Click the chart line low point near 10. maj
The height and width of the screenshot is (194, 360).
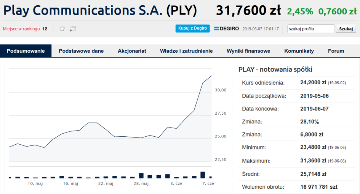pos(44,147)
